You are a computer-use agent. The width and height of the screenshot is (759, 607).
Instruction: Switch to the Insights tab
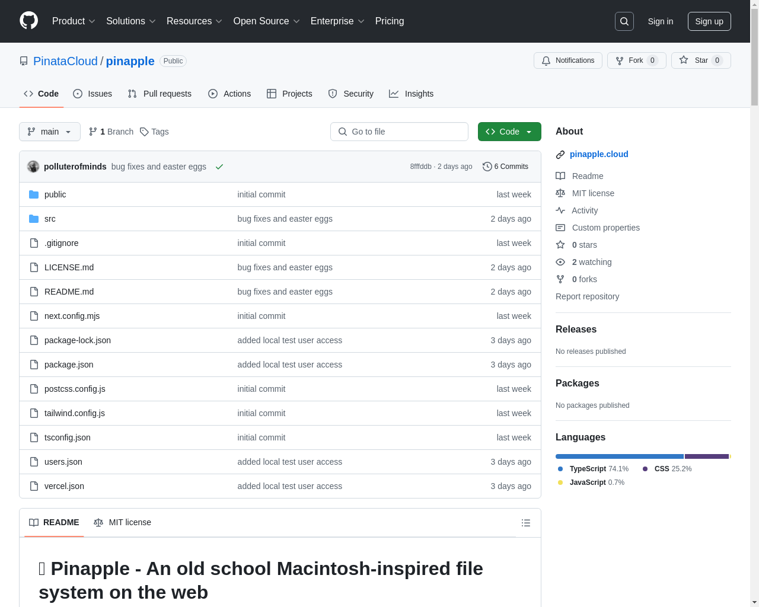(x=412, y=94)
